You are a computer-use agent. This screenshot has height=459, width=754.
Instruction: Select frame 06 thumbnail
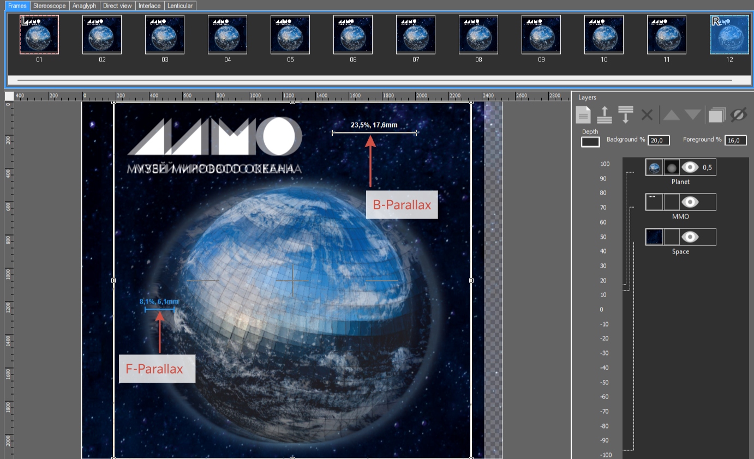[x=353, y=35]
